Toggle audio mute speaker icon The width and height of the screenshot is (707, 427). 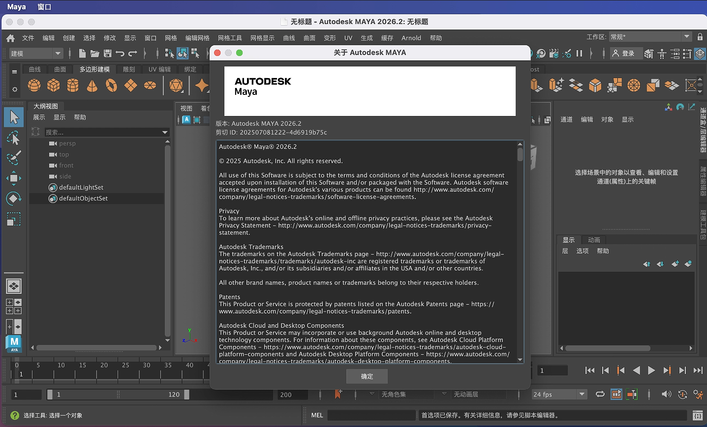[666, 394]
